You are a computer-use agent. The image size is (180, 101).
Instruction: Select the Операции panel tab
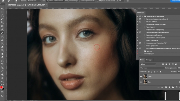pos(141,13)
